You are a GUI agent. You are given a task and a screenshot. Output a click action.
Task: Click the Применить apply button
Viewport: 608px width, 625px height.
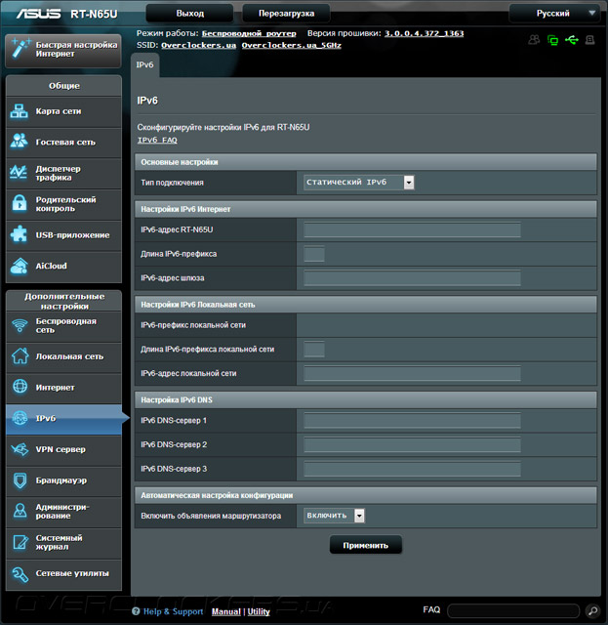coord(365,545)
